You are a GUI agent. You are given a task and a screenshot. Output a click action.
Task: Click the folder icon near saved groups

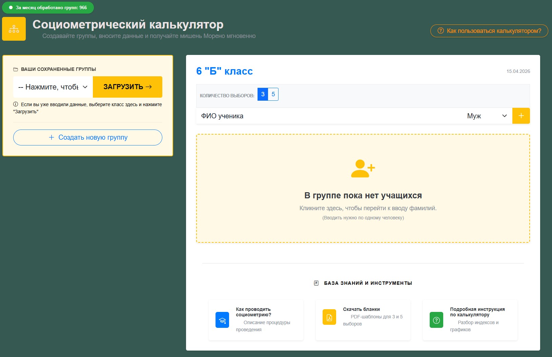click(x=16, y=69)
